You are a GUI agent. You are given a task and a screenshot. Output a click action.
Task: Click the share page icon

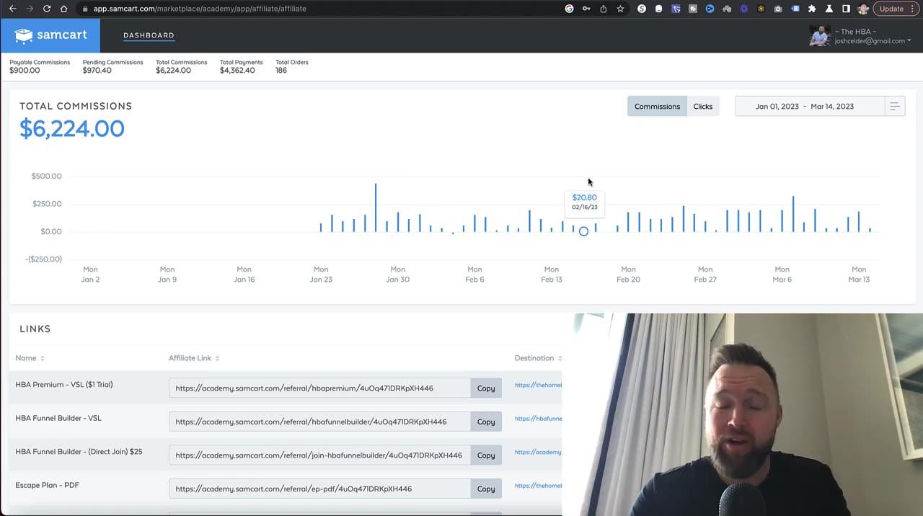(x=603, y=9)
